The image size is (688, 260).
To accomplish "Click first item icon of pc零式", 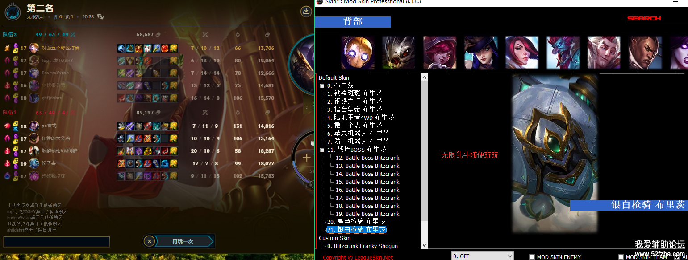I will click(x=121, y=126).
